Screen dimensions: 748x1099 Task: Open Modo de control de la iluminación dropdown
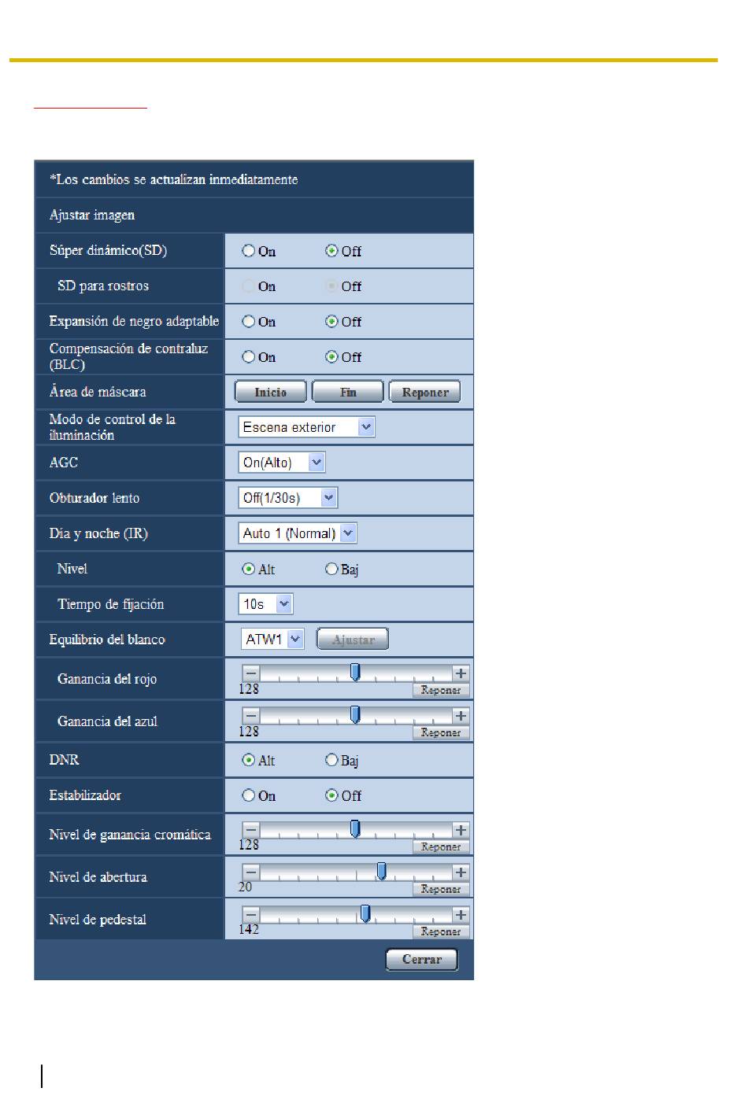pyautogui.click(x=306, y=427)
